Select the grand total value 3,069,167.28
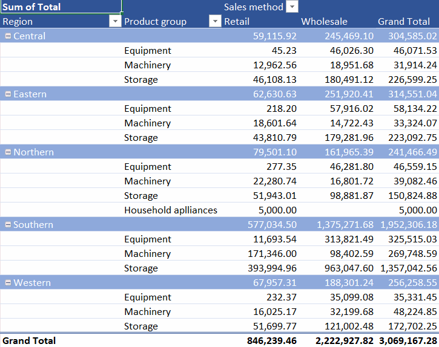The height and width of the screenshot is (347, 439). [x=408, y=340]
